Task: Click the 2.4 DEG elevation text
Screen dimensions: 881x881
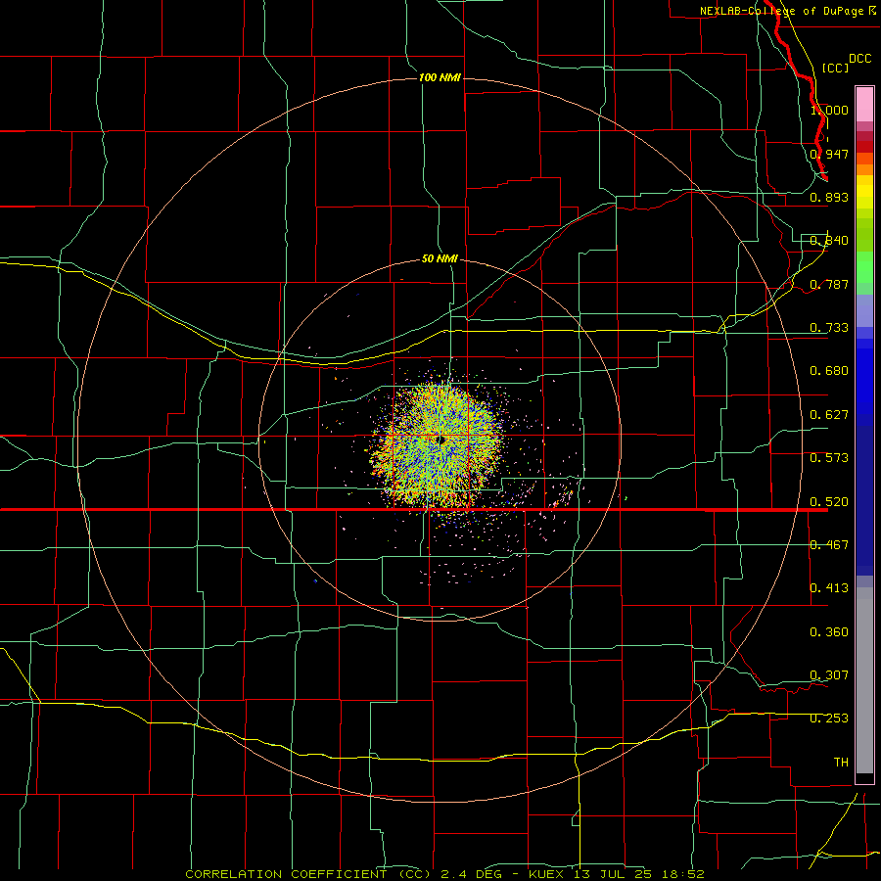Action: 472,874
